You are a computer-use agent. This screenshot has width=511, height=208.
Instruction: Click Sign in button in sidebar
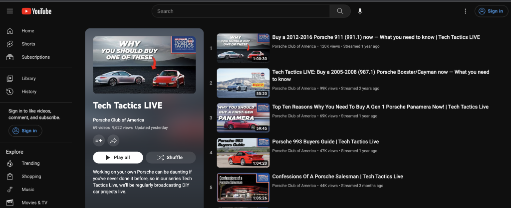25,130
